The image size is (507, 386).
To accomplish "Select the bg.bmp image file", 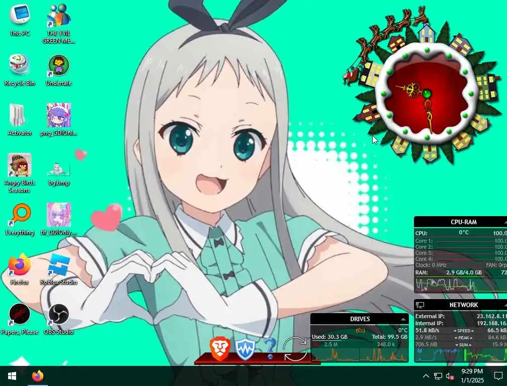I will pyautogui.click(x=58, y=173).
